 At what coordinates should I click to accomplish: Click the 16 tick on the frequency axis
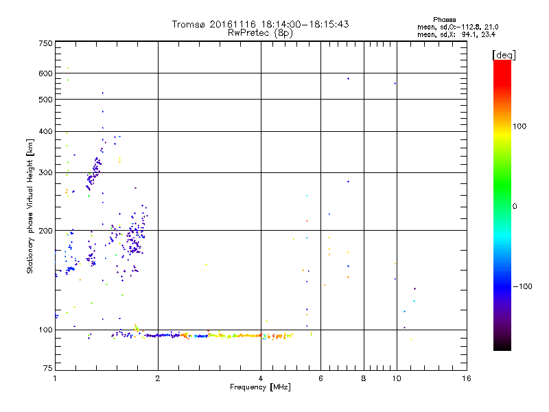[x=465, y=378]
